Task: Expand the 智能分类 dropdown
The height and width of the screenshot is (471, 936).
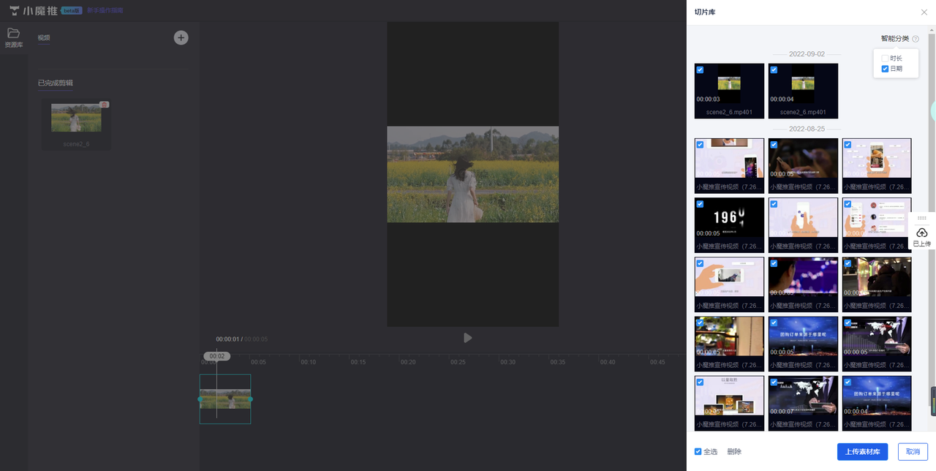Action: tap(894, 39)
